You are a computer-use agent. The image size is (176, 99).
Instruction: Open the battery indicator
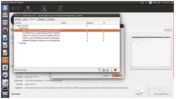[155, 3]
